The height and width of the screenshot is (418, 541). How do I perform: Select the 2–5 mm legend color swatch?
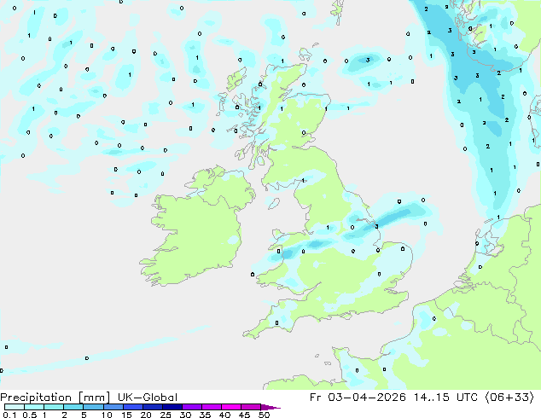click(73, 407)
